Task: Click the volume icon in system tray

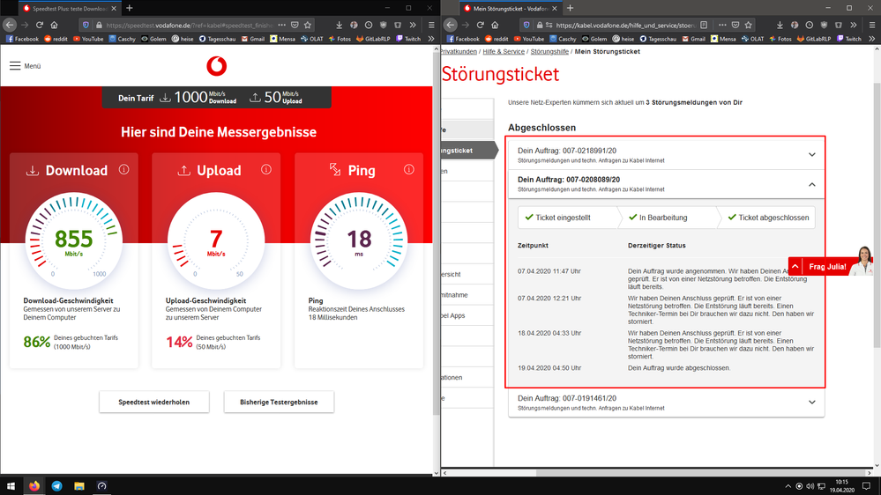Action: tap(810, 486)
